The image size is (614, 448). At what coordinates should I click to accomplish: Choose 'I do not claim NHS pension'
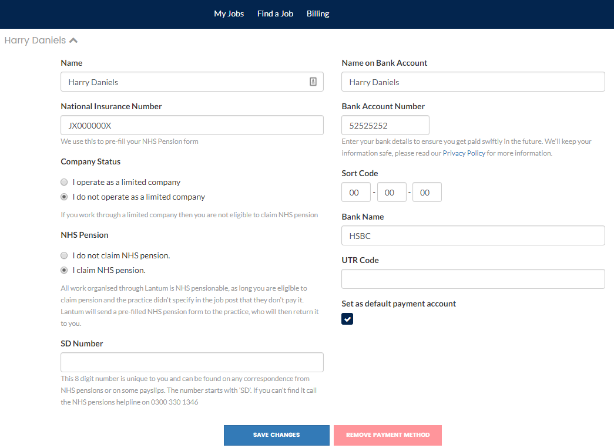click(64, 255)
